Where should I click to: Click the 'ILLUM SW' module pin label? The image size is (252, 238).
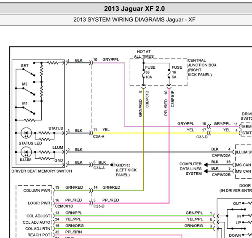tap(244, 152)
